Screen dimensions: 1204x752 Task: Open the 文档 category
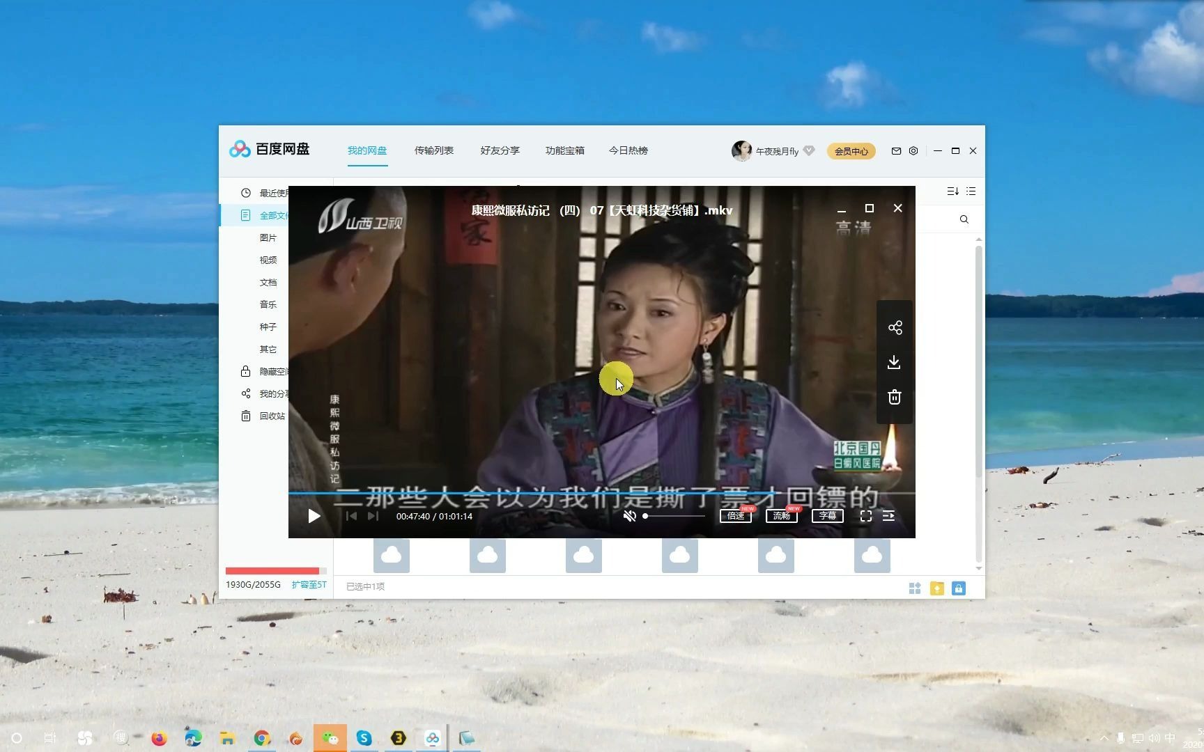click(x=268, y=282)
